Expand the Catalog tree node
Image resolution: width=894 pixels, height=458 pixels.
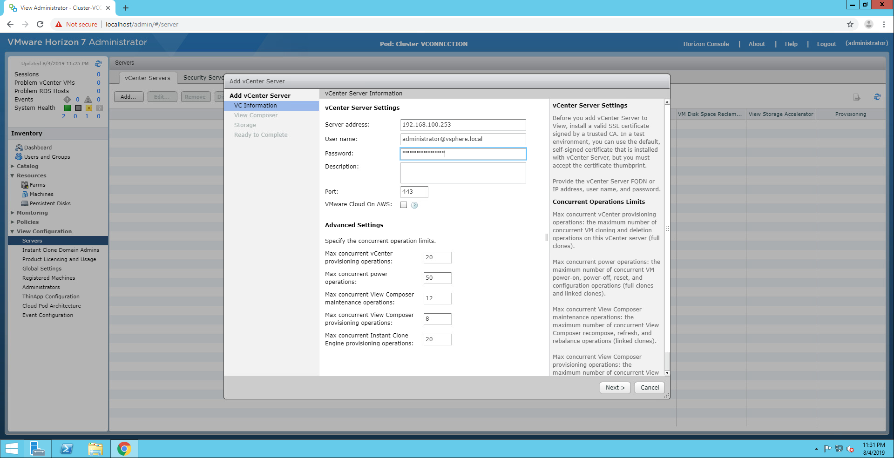(13, 166)
